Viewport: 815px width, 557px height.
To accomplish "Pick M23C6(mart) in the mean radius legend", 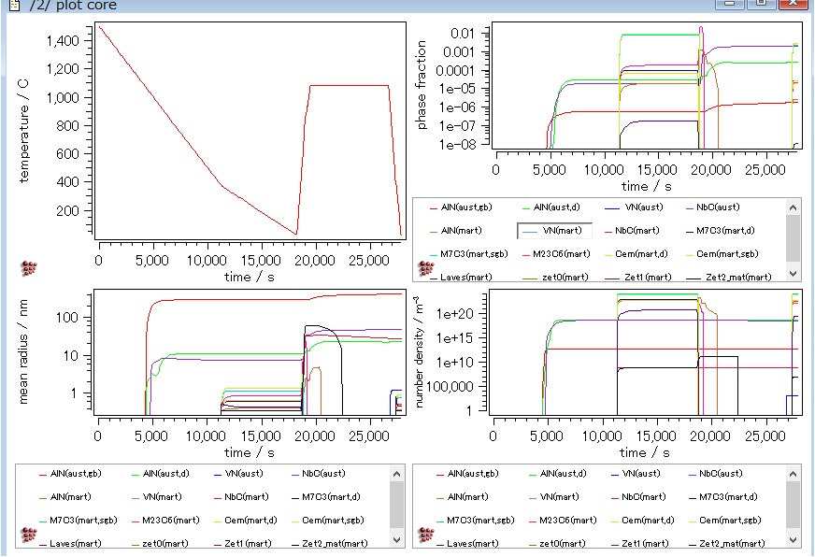I will point(171,520).
